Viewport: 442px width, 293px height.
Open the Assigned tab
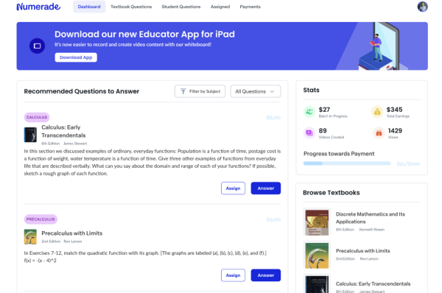220,7
